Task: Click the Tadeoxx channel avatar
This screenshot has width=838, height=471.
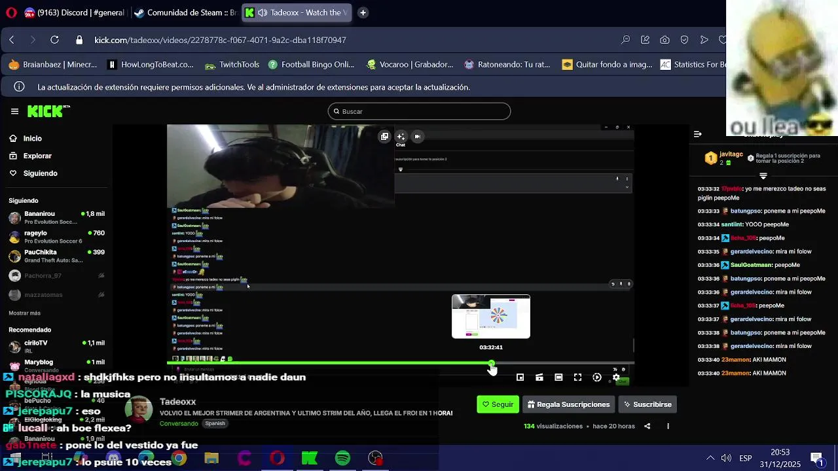Action: pos(138,410)
